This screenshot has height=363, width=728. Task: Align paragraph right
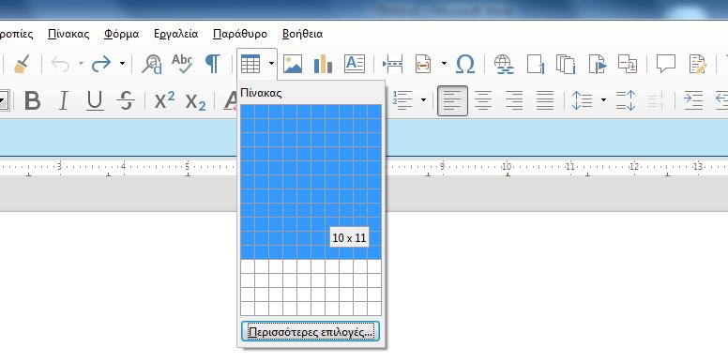pyautogui.click(x=514, y=100)
